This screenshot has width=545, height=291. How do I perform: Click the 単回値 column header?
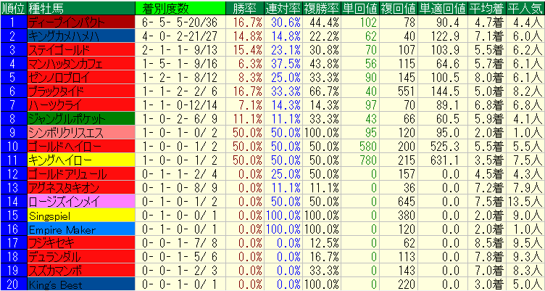tap(360, 8)
